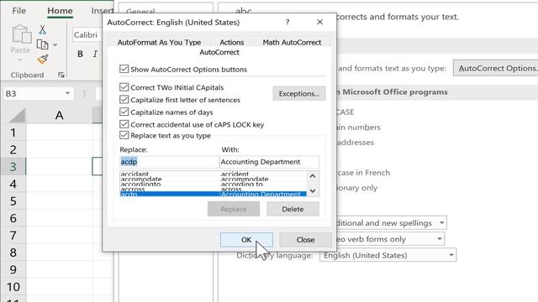Open the Insert ribbon tab
Screen dimensions: 538x302
tap(102, 11)
